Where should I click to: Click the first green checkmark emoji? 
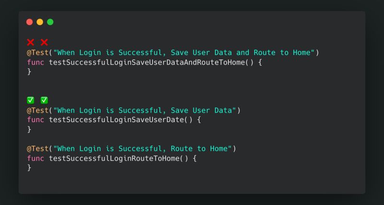point(31,100)
